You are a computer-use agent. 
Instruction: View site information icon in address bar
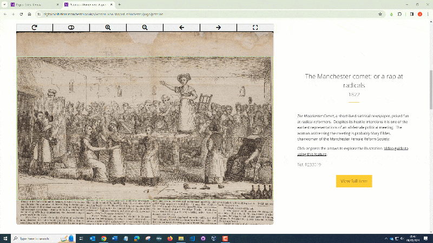pos(39,14)
